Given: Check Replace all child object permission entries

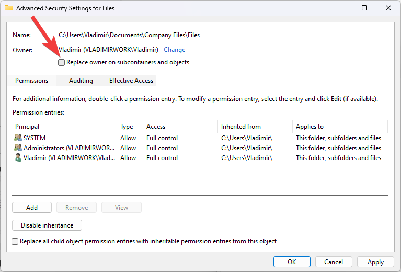Looking at the screenshot, I should point(15,241).
